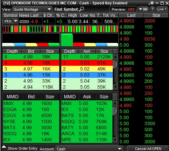Select bid depth row 4.97 16K
Screen dimensions: 169x151
point(31,69)
